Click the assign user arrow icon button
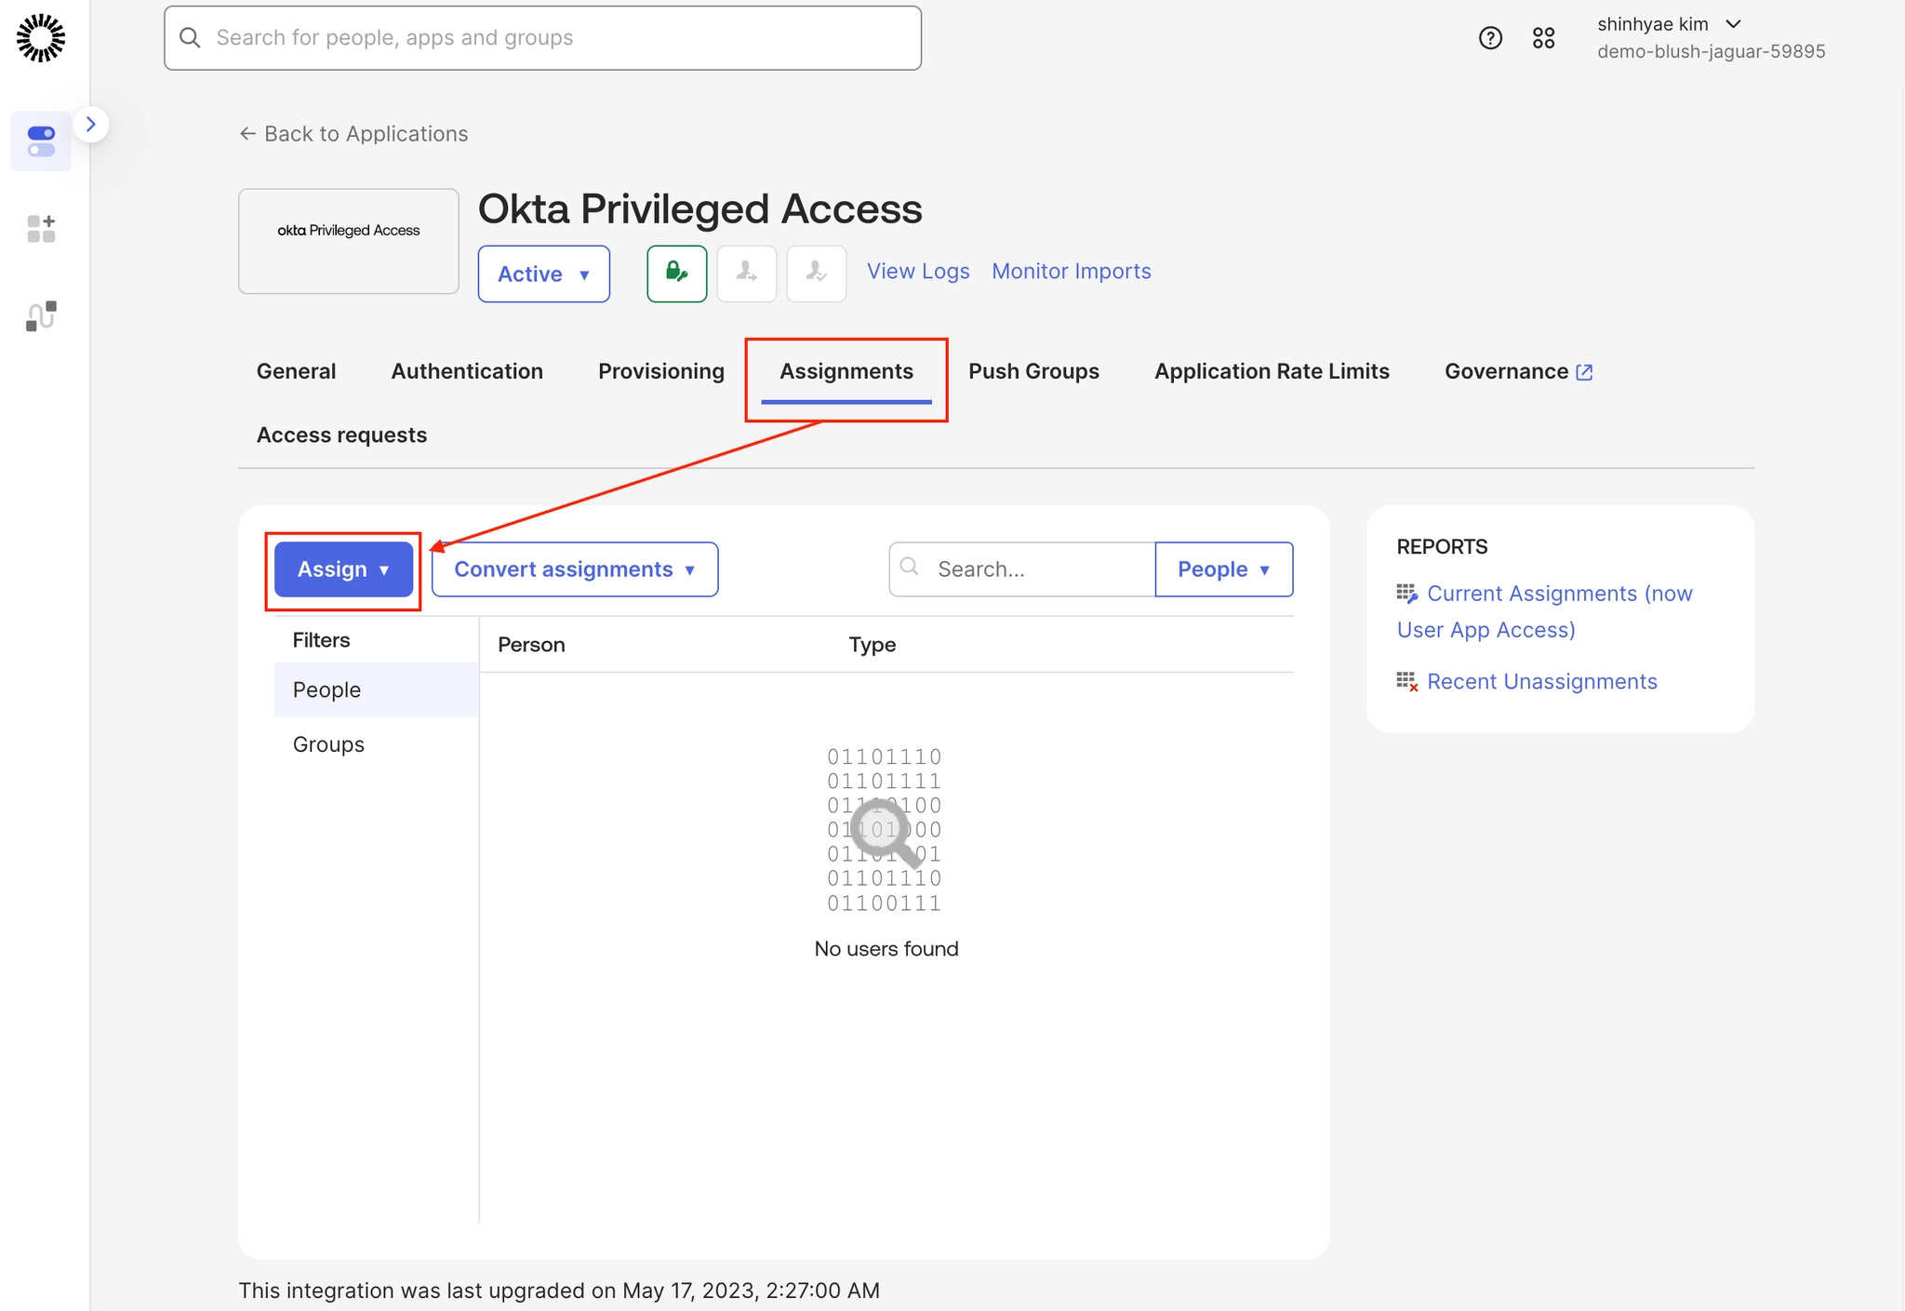Viewport: 1905px width, 1311px height. 746,273
